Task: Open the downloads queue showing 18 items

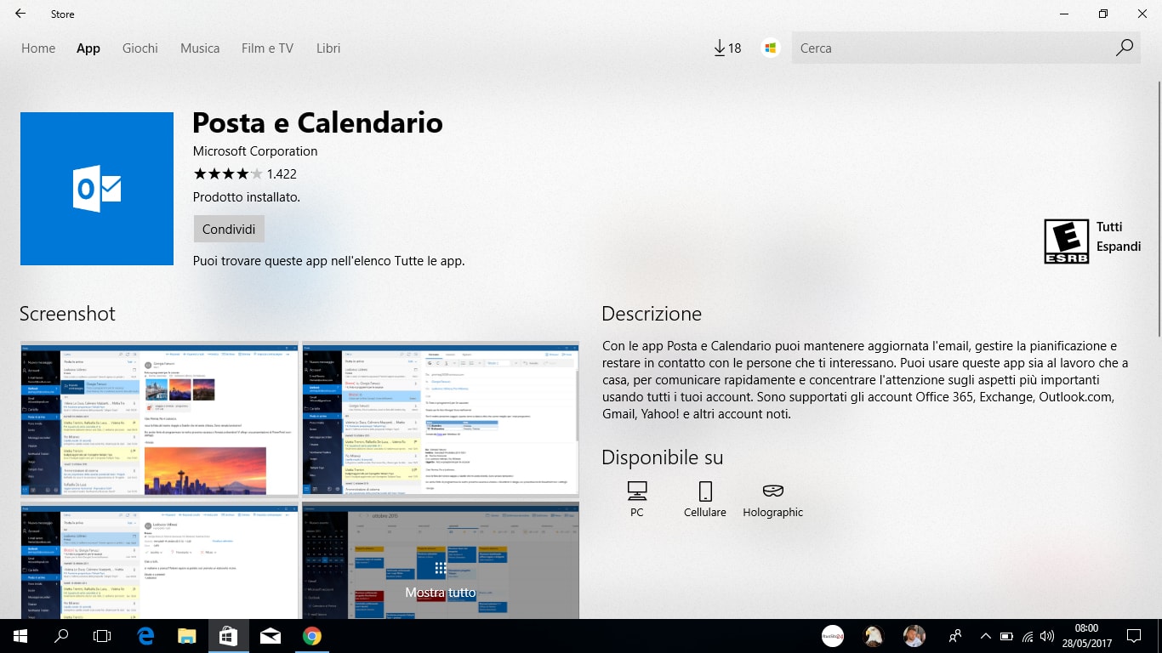Action: point(726,48)
